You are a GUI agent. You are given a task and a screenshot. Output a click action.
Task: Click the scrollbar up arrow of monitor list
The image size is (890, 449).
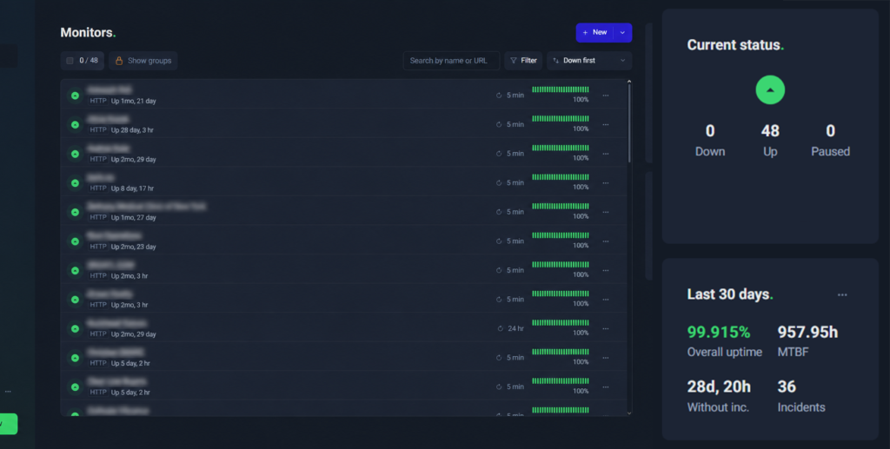[629, 83]
